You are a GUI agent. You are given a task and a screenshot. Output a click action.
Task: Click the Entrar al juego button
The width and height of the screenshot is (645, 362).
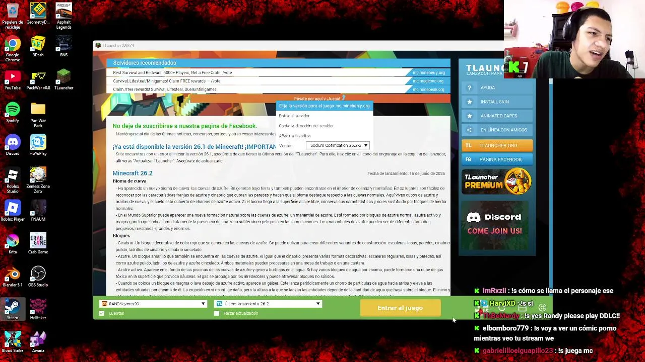coord(400,308)
